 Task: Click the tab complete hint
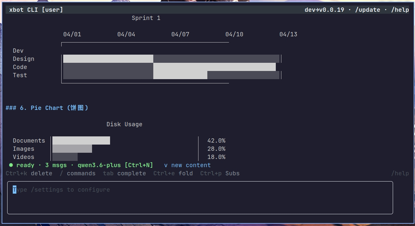click(x=124, y=173)
